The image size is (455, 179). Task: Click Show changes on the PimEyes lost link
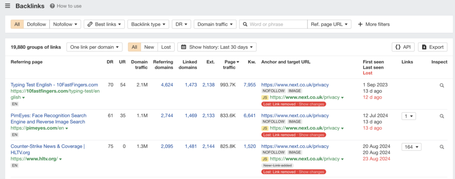pos(311,135)
